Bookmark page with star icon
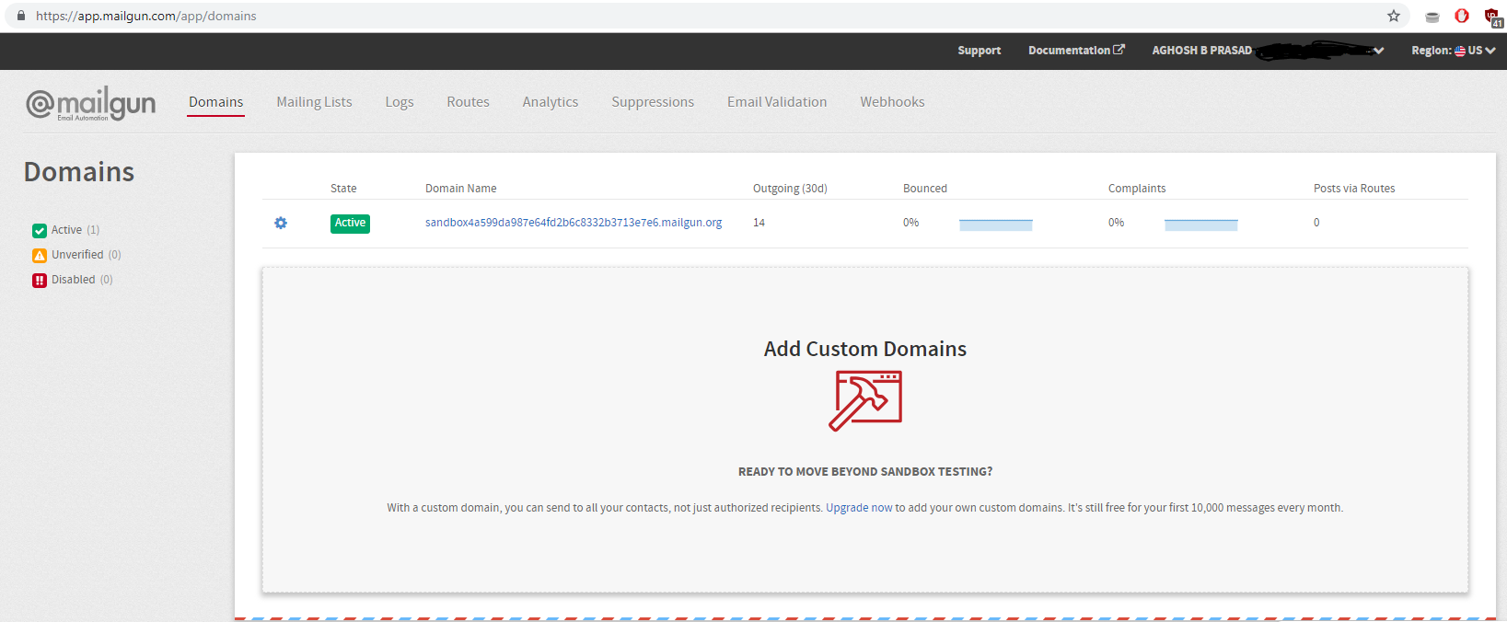The image size is (1507, 622). tap(1394, 16)
